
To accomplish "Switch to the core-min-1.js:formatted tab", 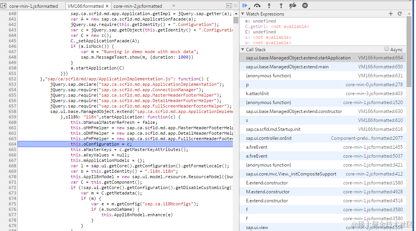I will [x=33, y=6].
